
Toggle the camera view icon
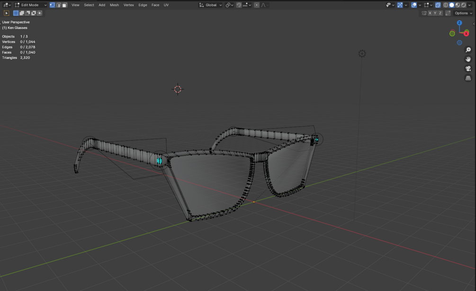point(468,69)
